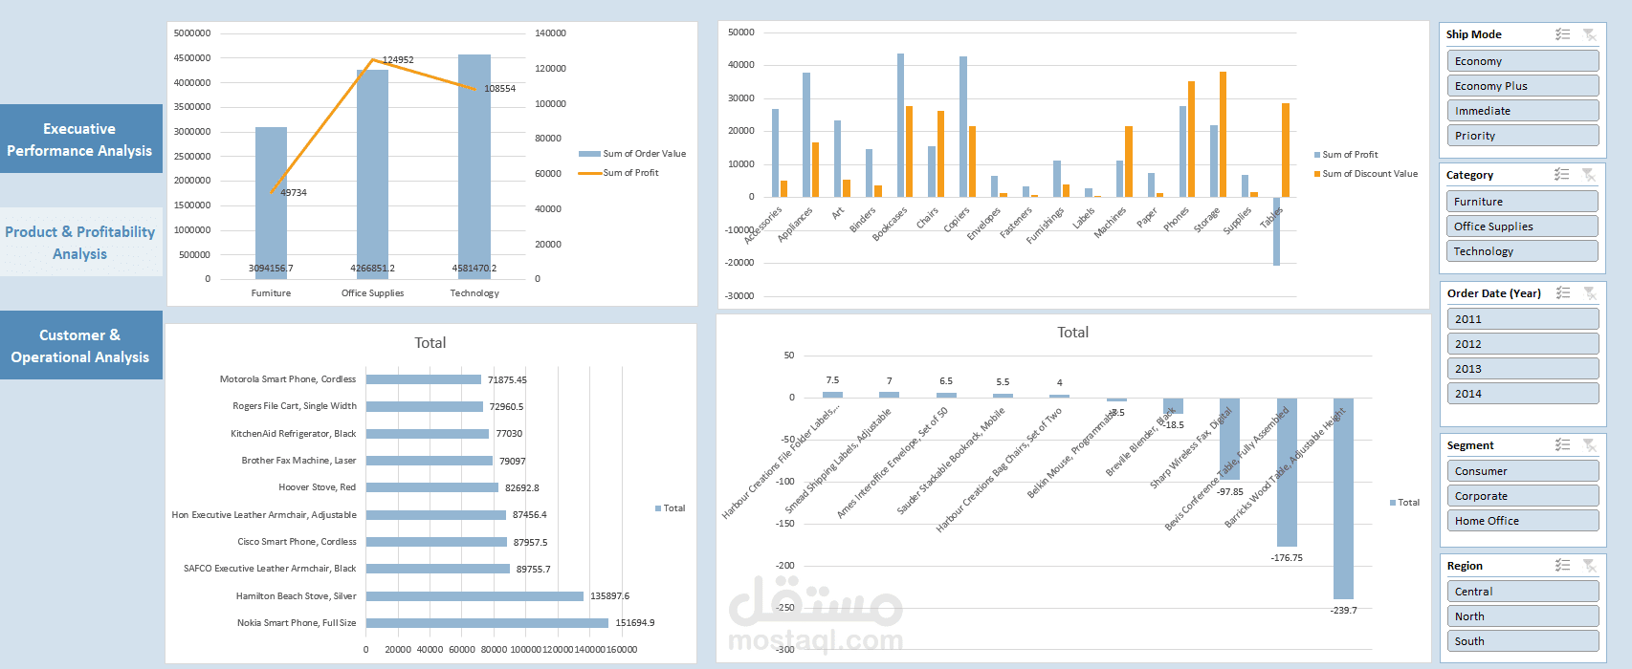Click Motorola Smart Phone, Cordless label
This screenshot has height=669, width=1632.
(288, 379)
